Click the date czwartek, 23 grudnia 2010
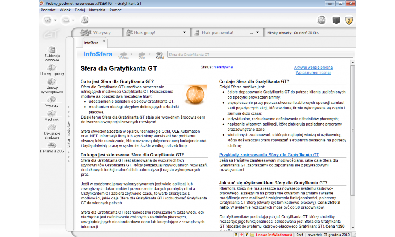The height and width of the screenshot is (237, 395). [x=329, y=235]
